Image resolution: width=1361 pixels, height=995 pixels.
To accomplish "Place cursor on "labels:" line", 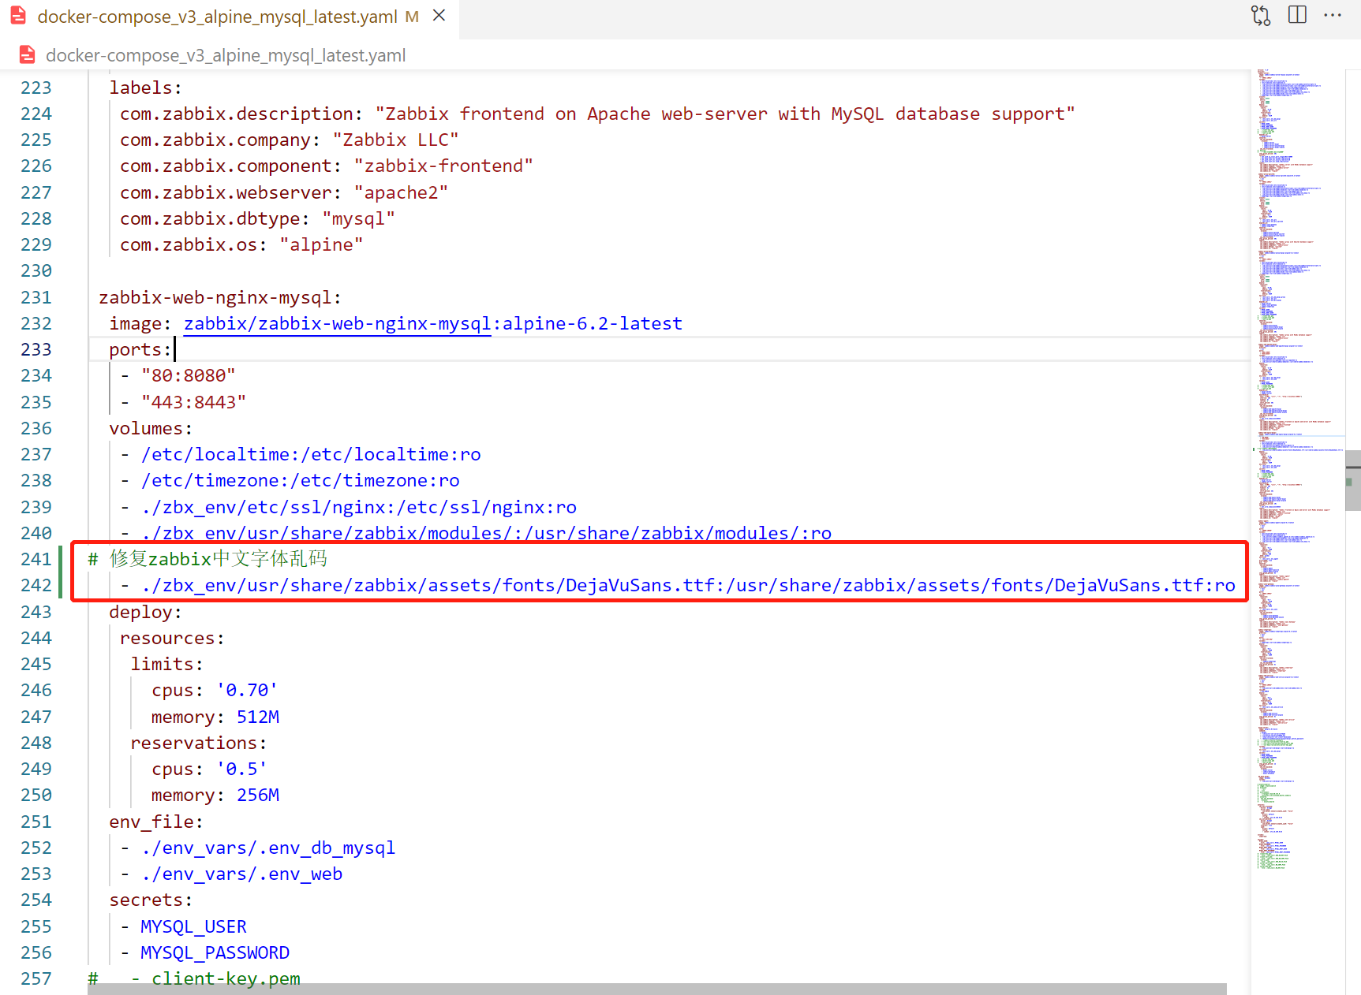I will click(146, 88).
